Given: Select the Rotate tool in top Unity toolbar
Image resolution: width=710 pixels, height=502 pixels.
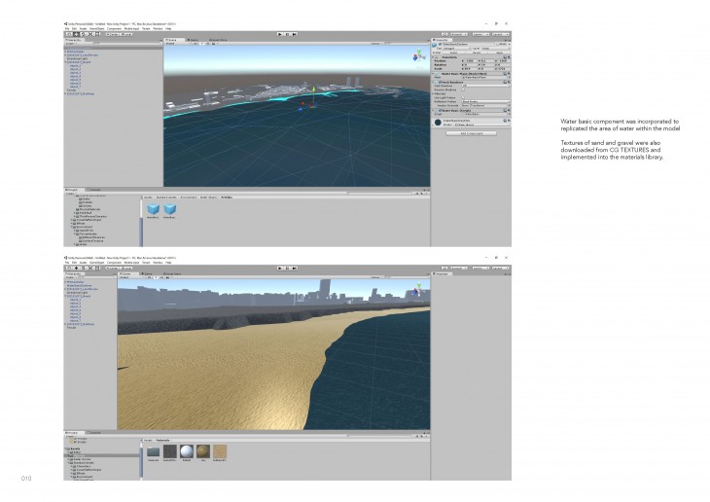Looking at the screenshot, I should [x=82, y=34].
